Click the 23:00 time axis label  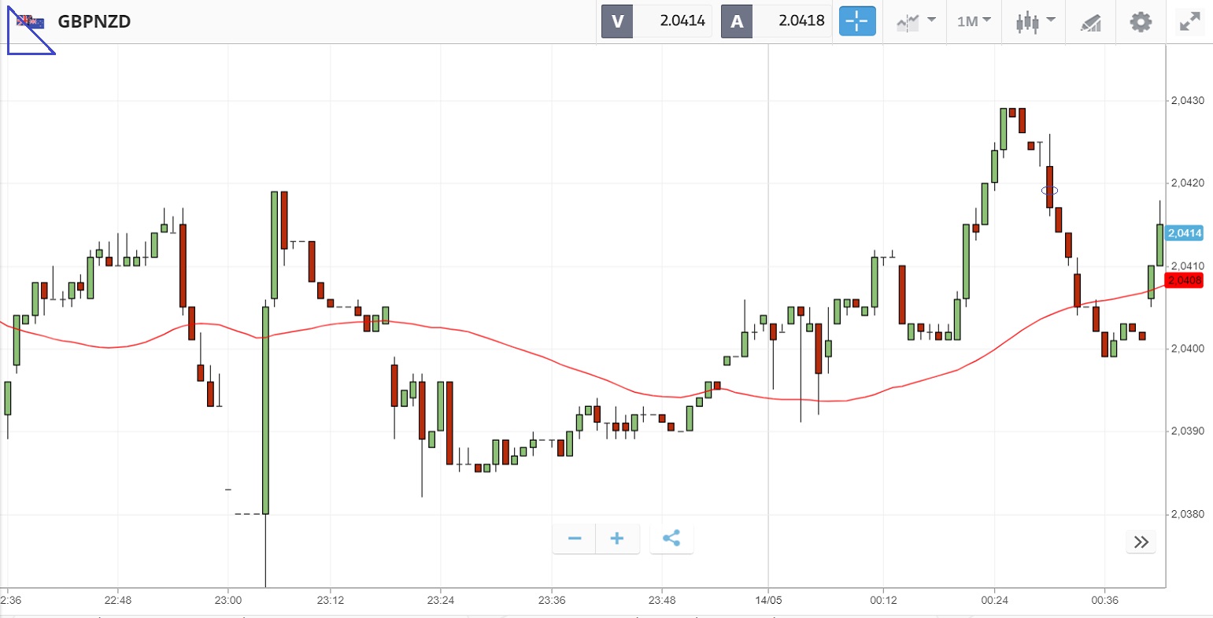point(227,600)
